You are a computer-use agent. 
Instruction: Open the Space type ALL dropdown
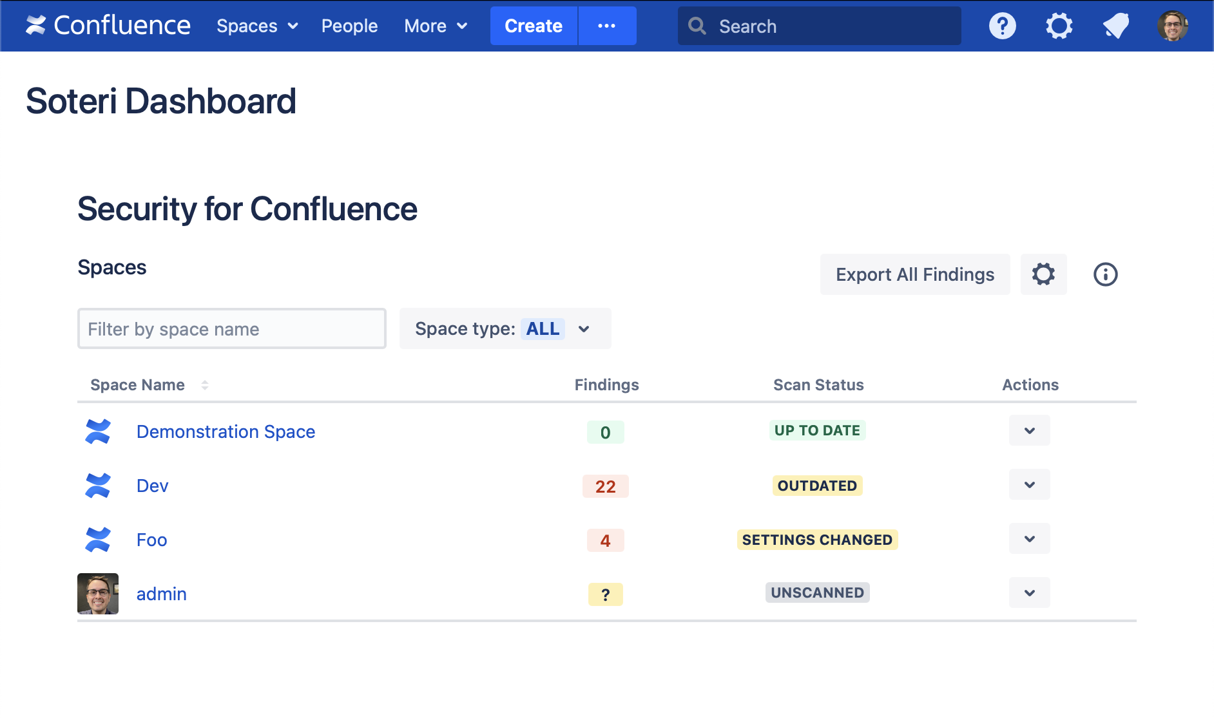click(x=505, y=328)
